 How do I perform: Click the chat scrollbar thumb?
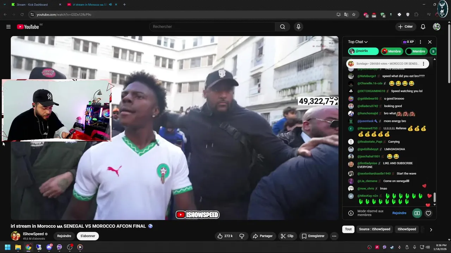click(434, 197)
